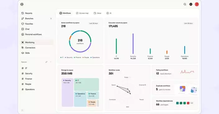This screenshot has width=219, height=114.
Task: Click the Security legend entry under the donut
Action: click(x=69, y=57)
